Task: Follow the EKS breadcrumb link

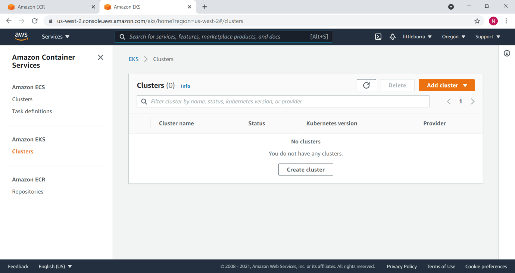Action: (134, 59)
